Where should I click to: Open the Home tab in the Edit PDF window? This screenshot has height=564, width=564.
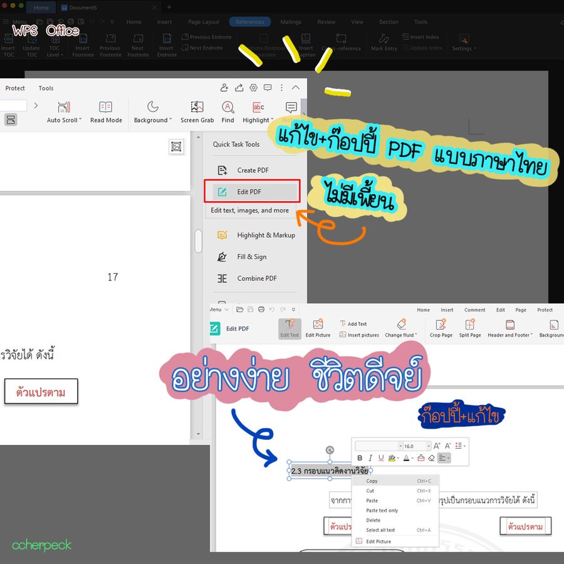(x=423, y=310)
